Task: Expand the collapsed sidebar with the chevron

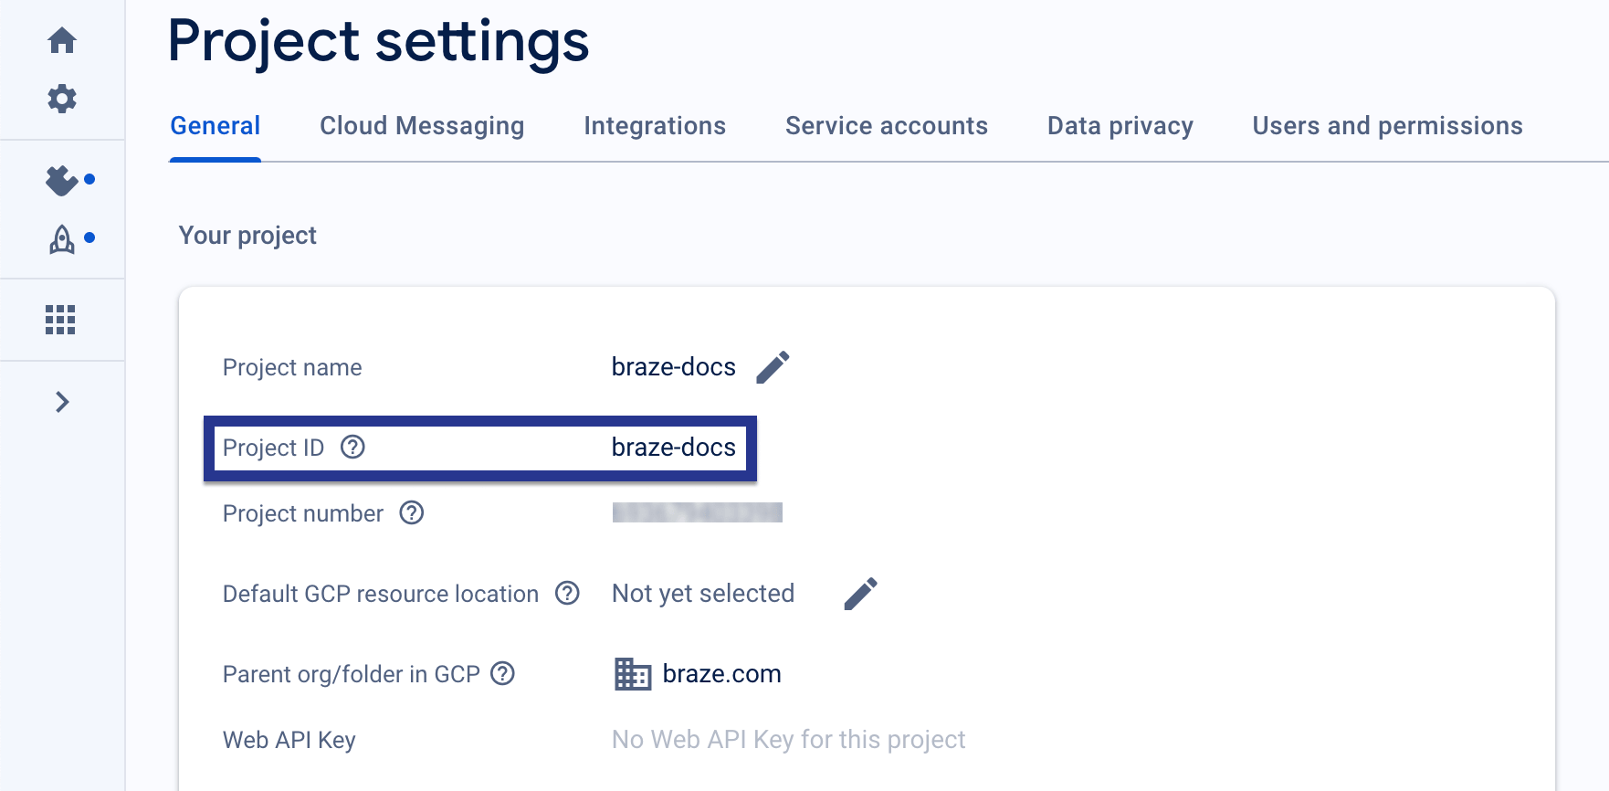Action: tap(61, 402)
